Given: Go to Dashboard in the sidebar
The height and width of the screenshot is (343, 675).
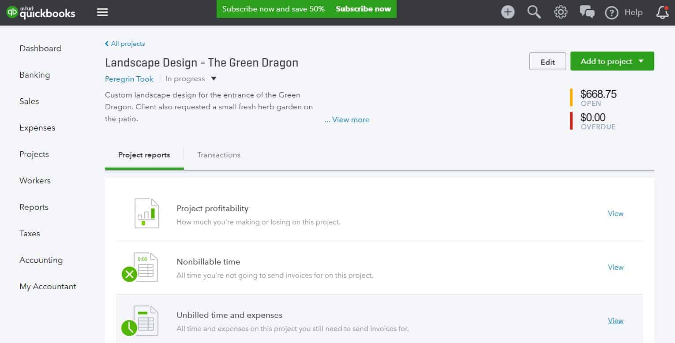Looking at the screenshot, I should coord(40,48).
